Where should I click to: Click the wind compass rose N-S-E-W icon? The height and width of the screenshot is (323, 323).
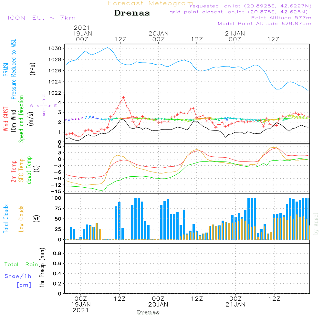pyautogui.click(x=44, y=106)
